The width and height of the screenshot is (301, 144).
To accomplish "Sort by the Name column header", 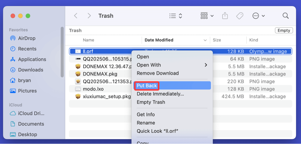I will coord(88,40).
